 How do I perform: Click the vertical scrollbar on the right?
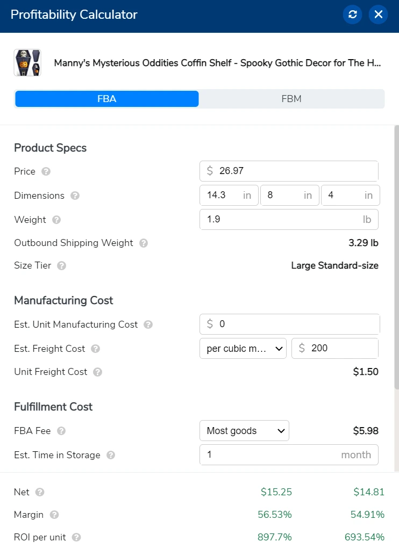(x=397, y=258)
